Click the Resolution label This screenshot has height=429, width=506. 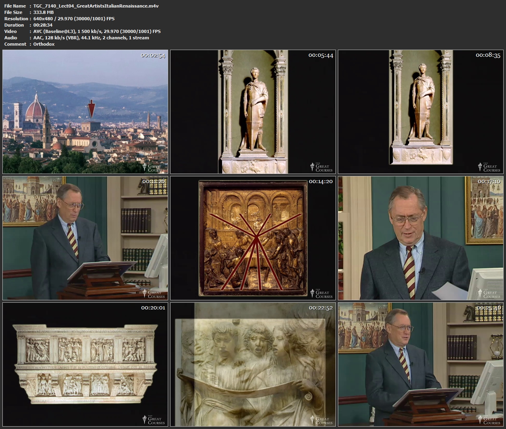16,19
